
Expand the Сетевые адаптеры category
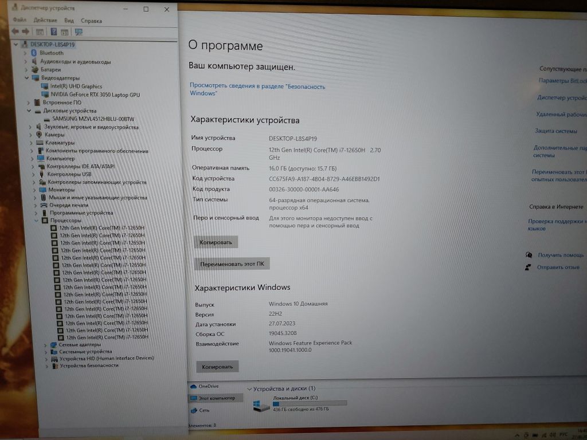45,345
